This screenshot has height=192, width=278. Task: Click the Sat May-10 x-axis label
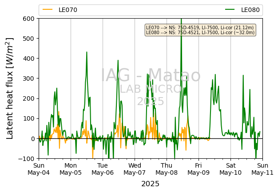[x=230, y=169]
